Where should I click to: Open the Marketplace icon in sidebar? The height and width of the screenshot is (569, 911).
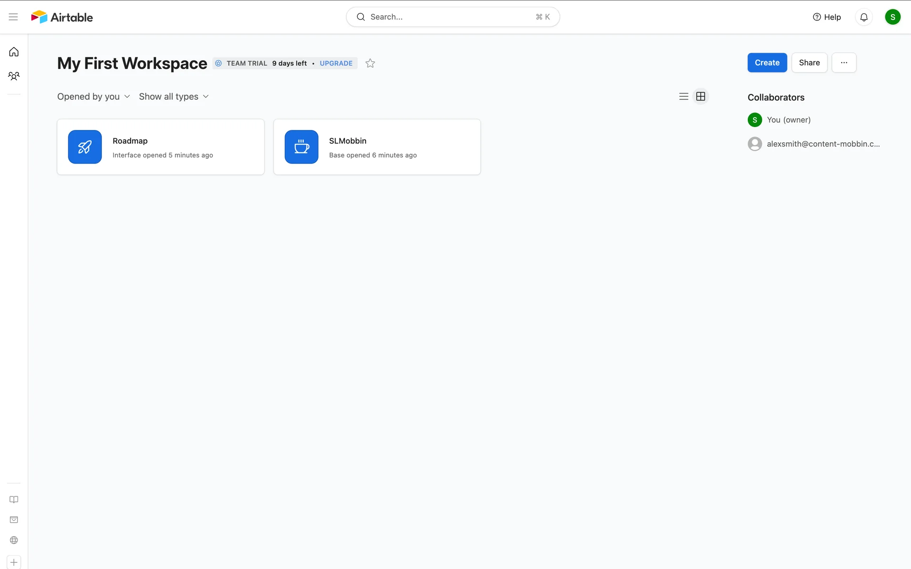point(14,520)
